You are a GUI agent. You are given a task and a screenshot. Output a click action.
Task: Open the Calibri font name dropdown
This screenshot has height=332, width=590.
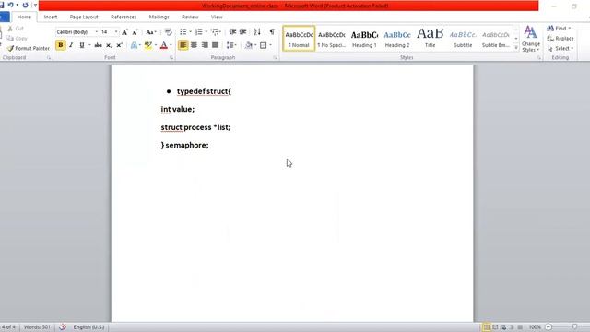(x=96, y=32)
